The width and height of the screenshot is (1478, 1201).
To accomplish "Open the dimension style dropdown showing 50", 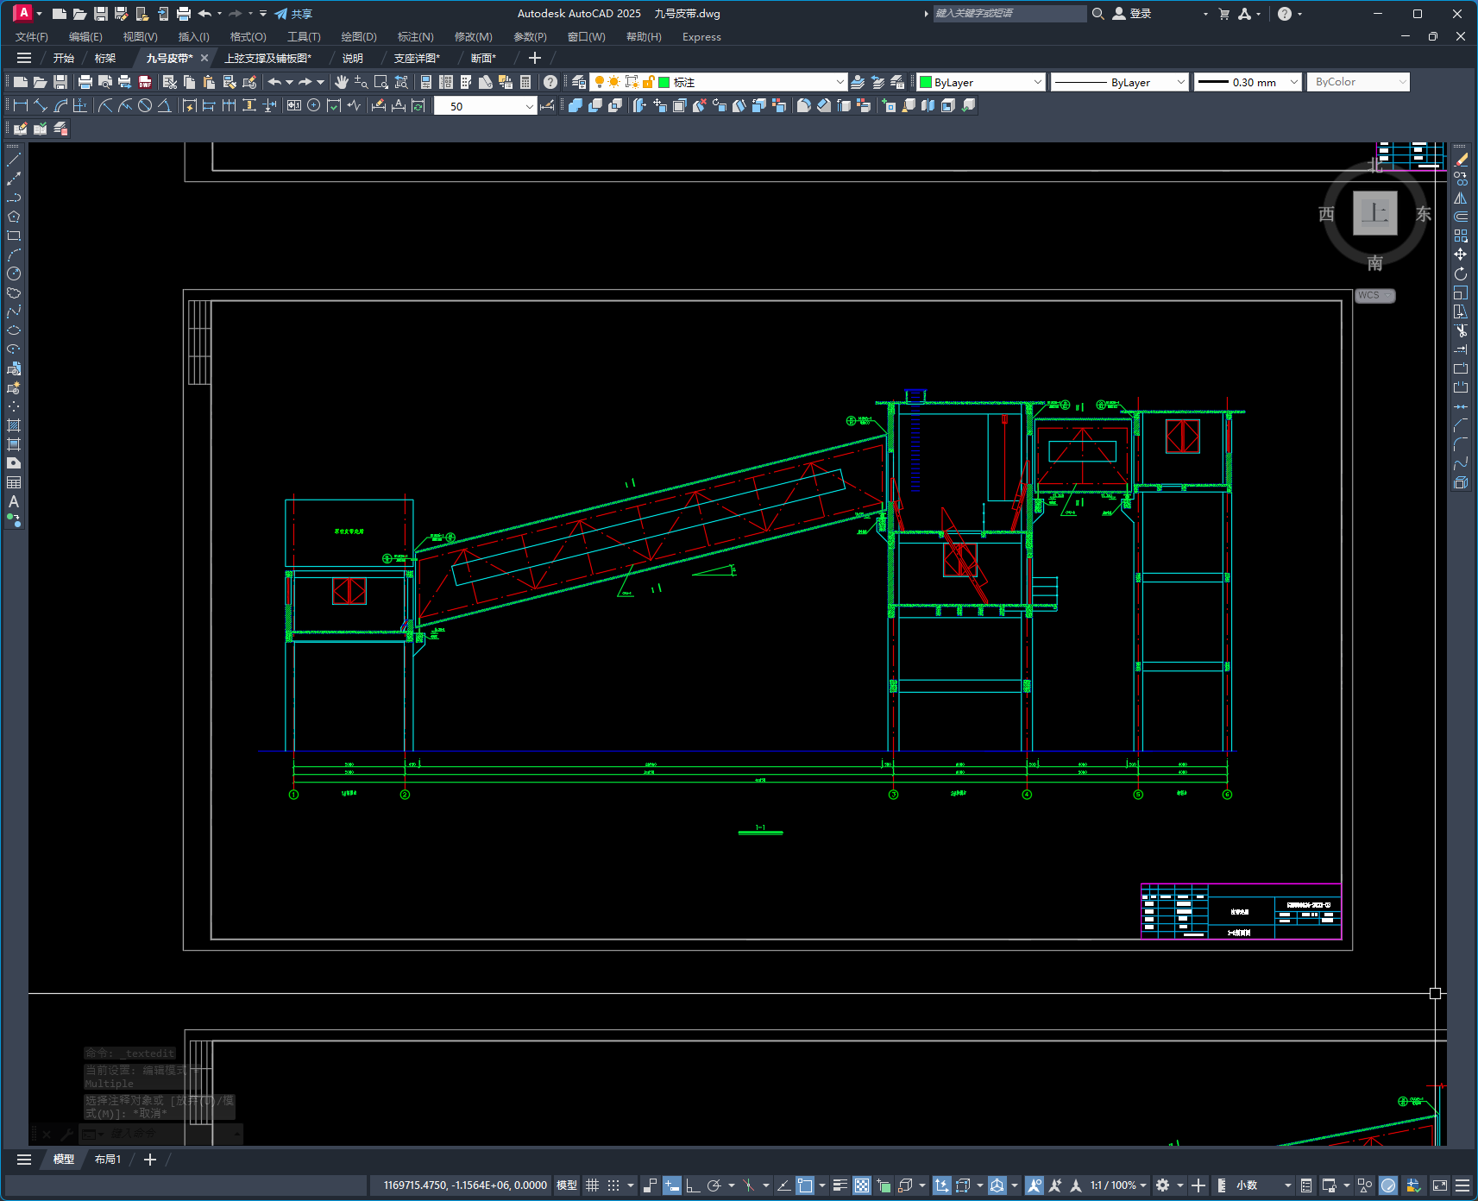I will tap(486, 106).
